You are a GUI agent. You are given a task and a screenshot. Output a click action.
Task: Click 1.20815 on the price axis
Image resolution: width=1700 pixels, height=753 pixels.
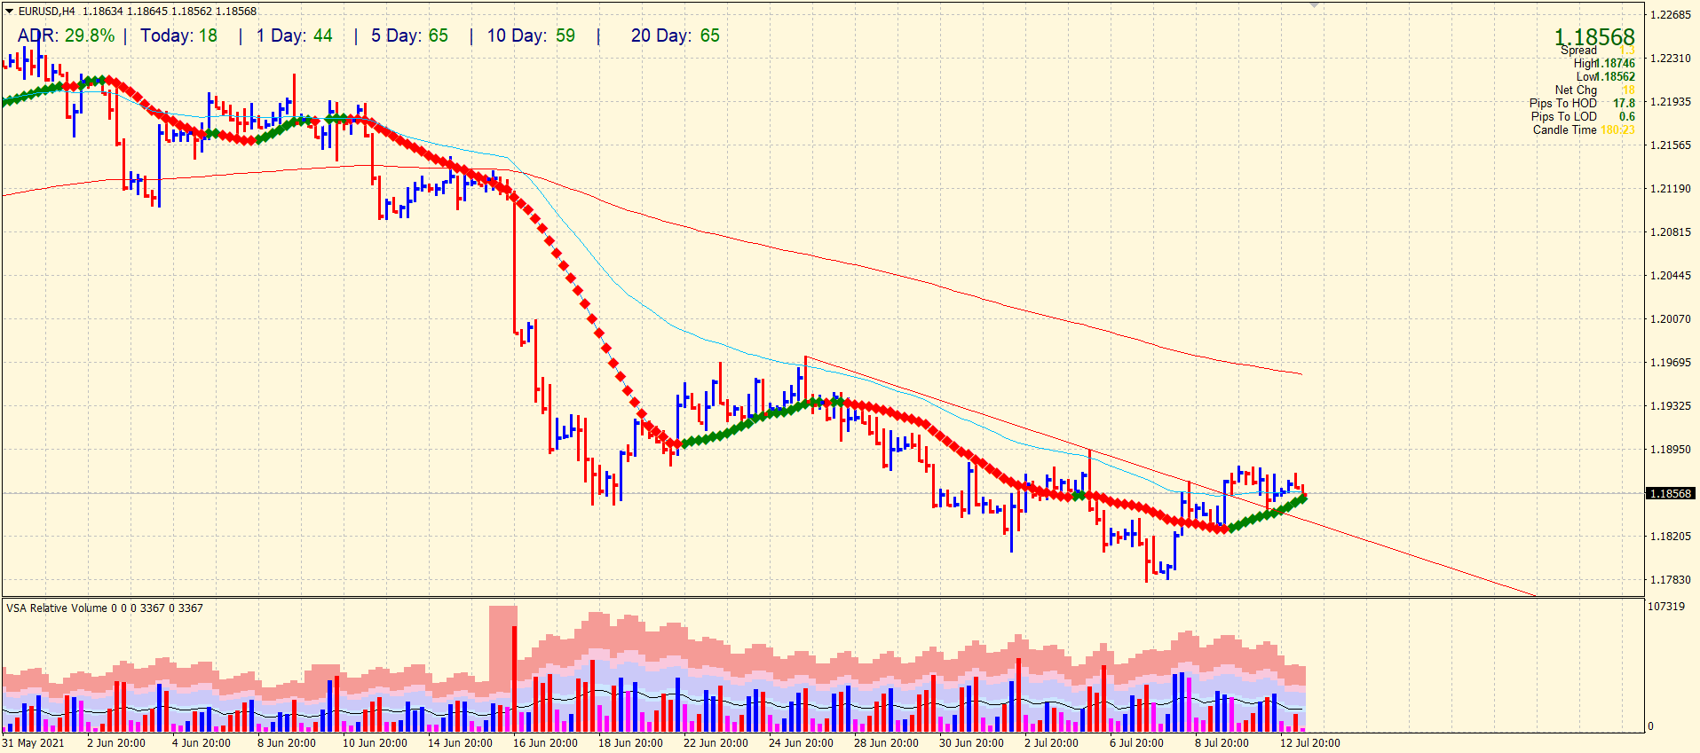[1670, 232]
